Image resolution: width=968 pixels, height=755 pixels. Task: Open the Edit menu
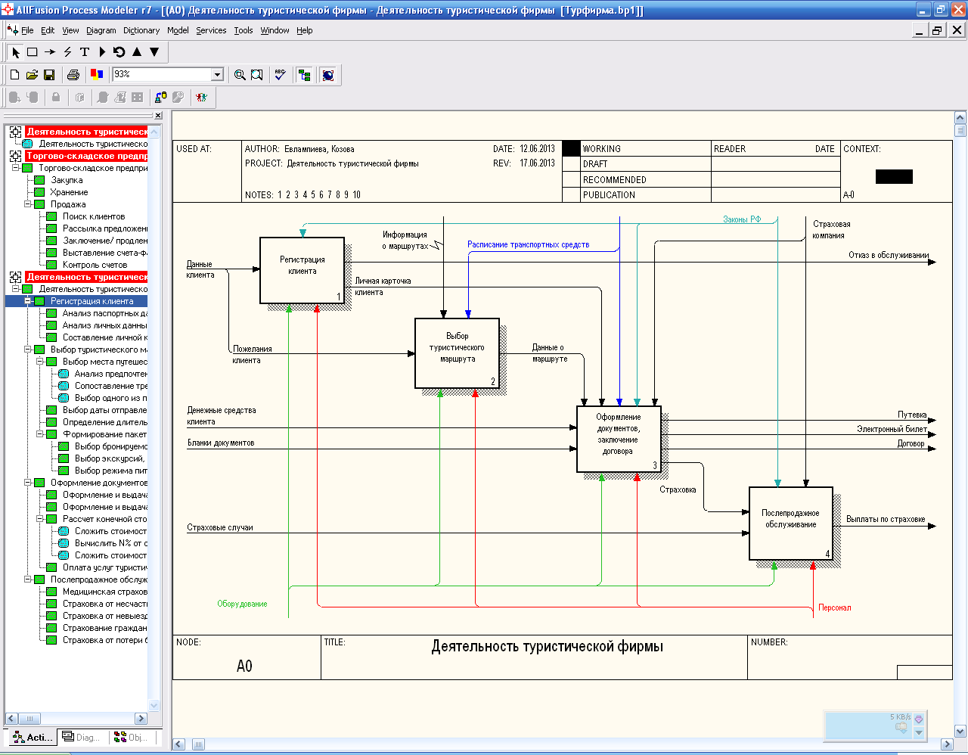coord(48,30)
